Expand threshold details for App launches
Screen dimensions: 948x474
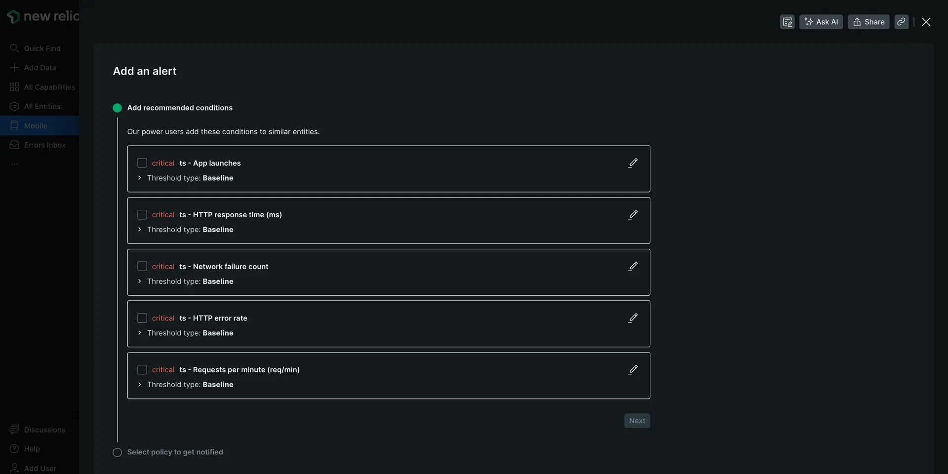(x=140, y=178)
